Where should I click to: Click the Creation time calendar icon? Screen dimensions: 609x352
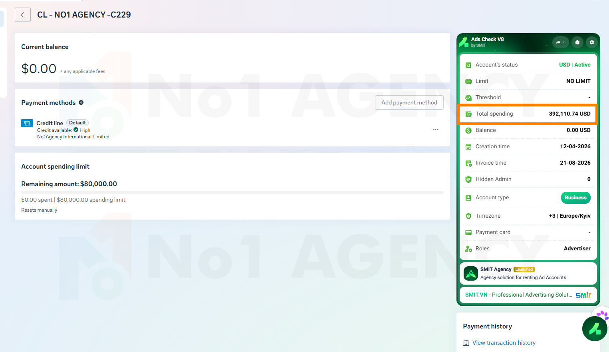[468, 147]
